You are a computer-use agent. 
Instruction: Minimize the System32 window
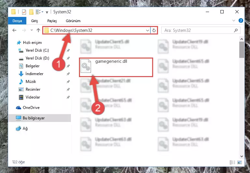point(207,12)
